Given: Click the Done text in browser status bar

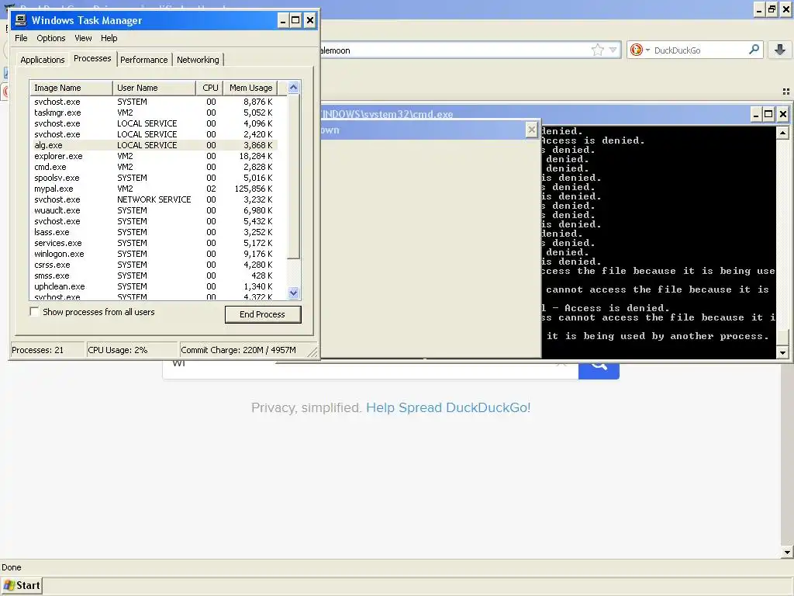Looking at the screenshot, I should (11, 567).
